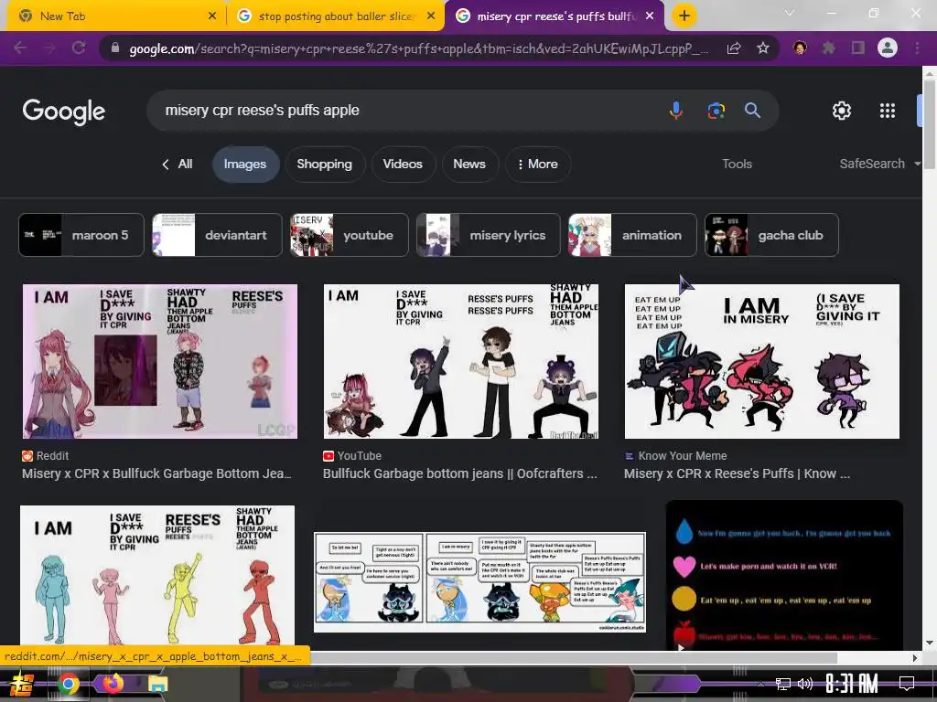Click the magnifying glass search button
The image size is (937, 702).
click(x=752, y=111)
